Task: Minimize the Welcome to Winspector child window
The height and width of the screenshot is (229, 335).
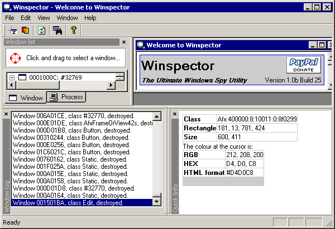Action: (x=313, y=45)
